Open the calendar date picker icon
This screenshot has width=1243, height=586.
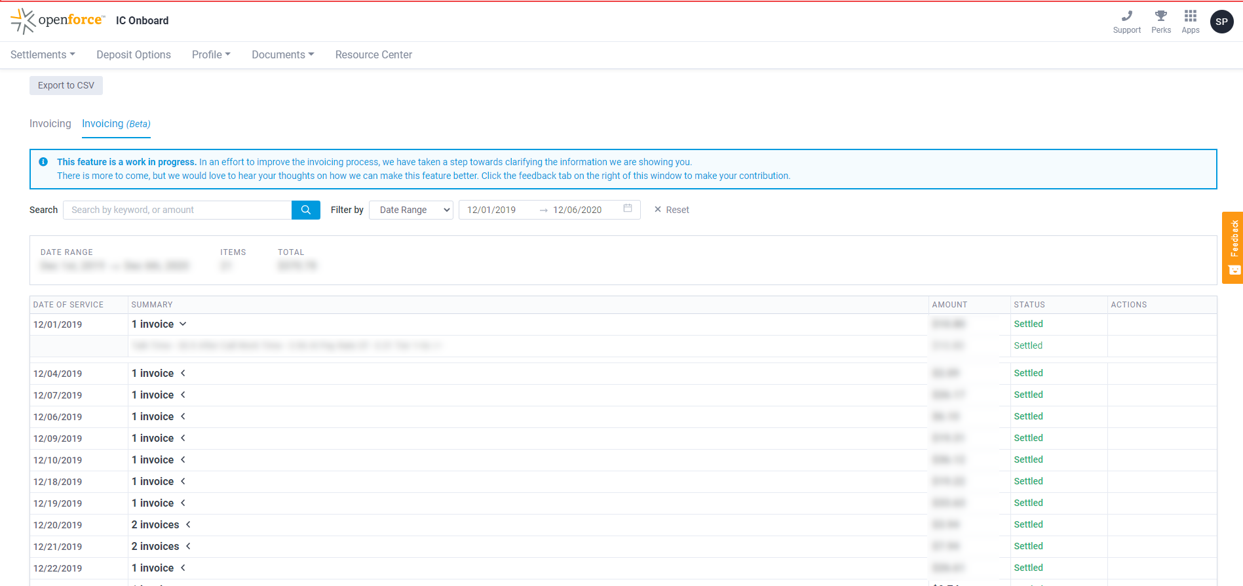coord(627,208)
